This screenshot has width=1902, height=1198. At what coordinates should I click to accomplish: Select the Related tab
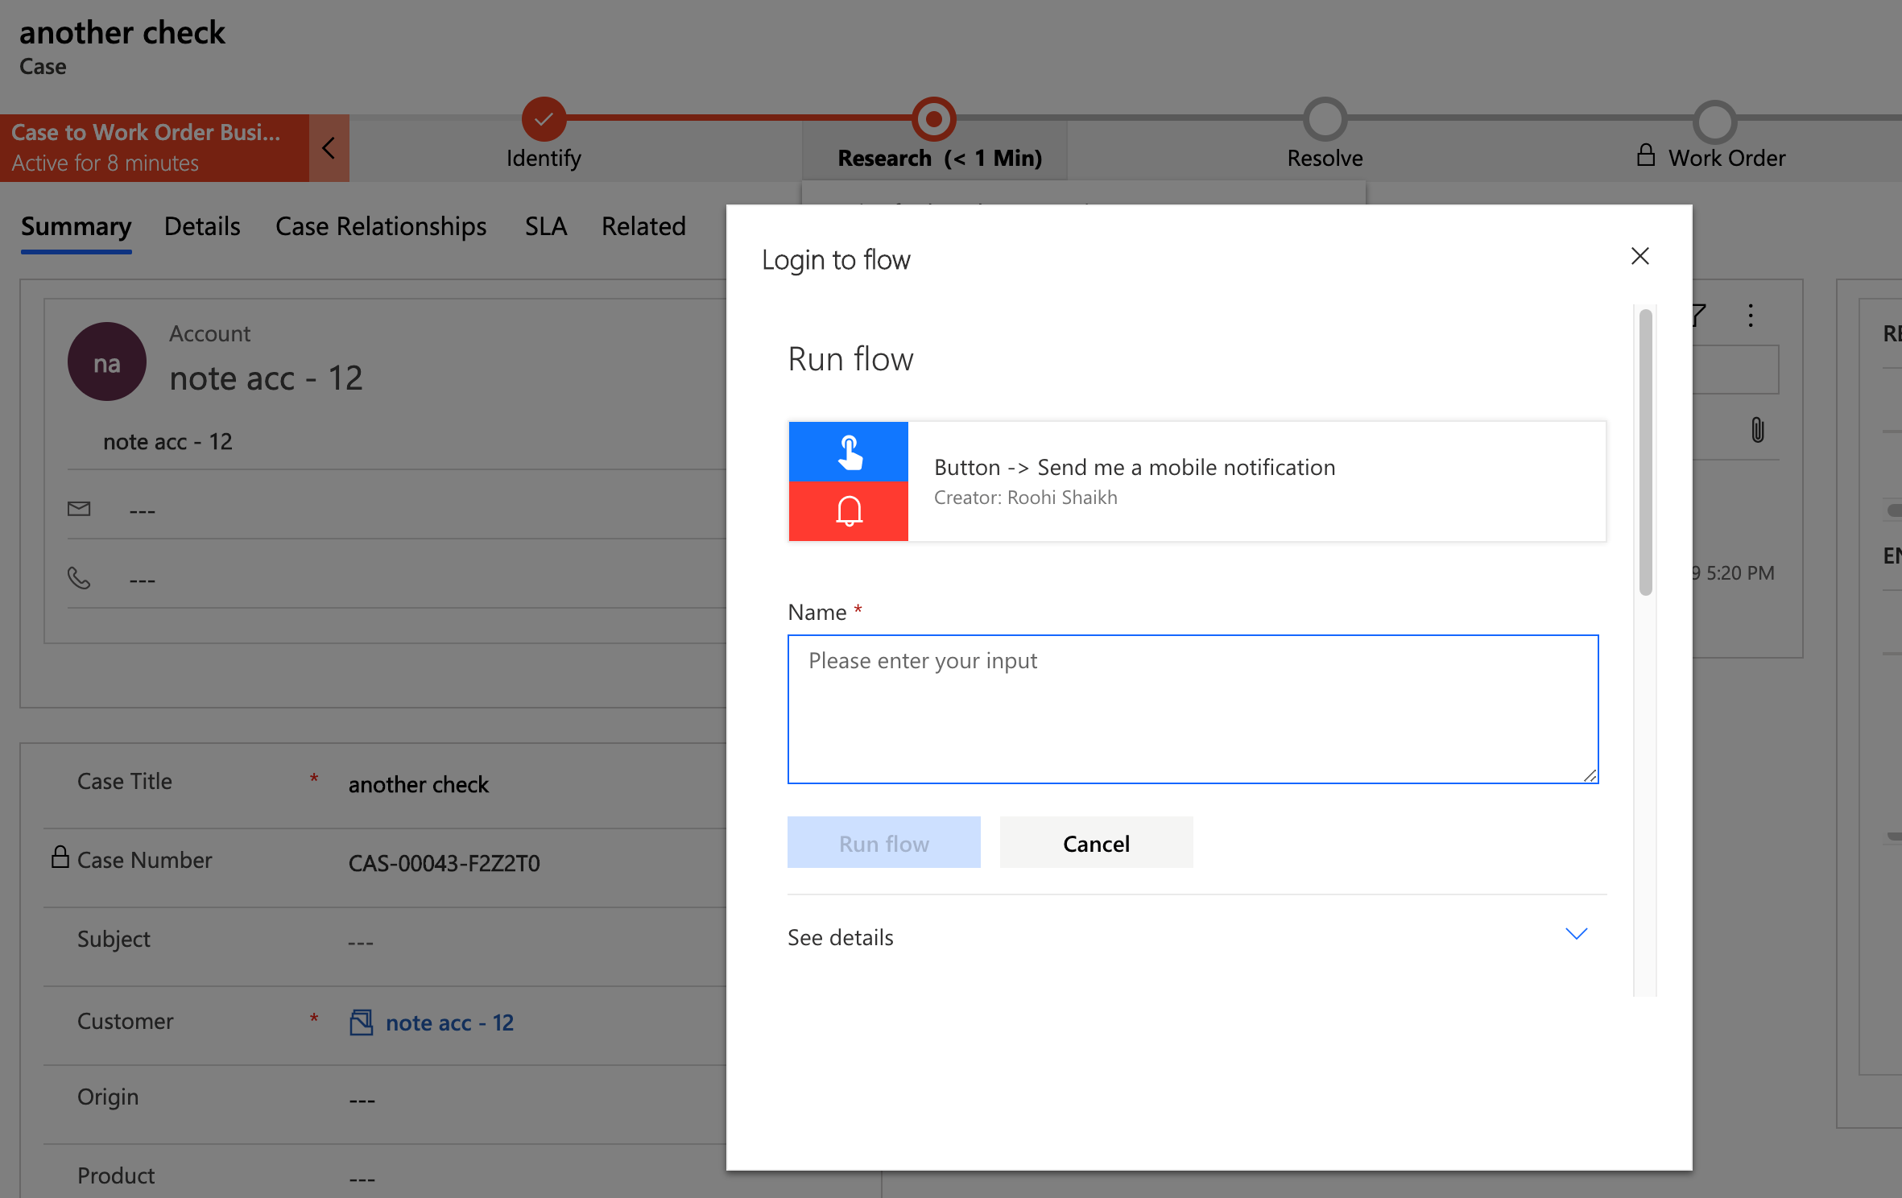pyautogui.click(x=643, y=225)
